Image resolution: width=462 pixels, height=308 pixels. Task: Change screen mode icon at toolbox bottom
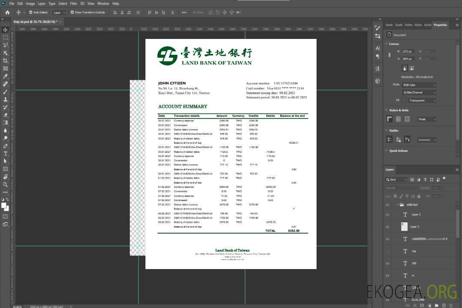coord(5,225)
